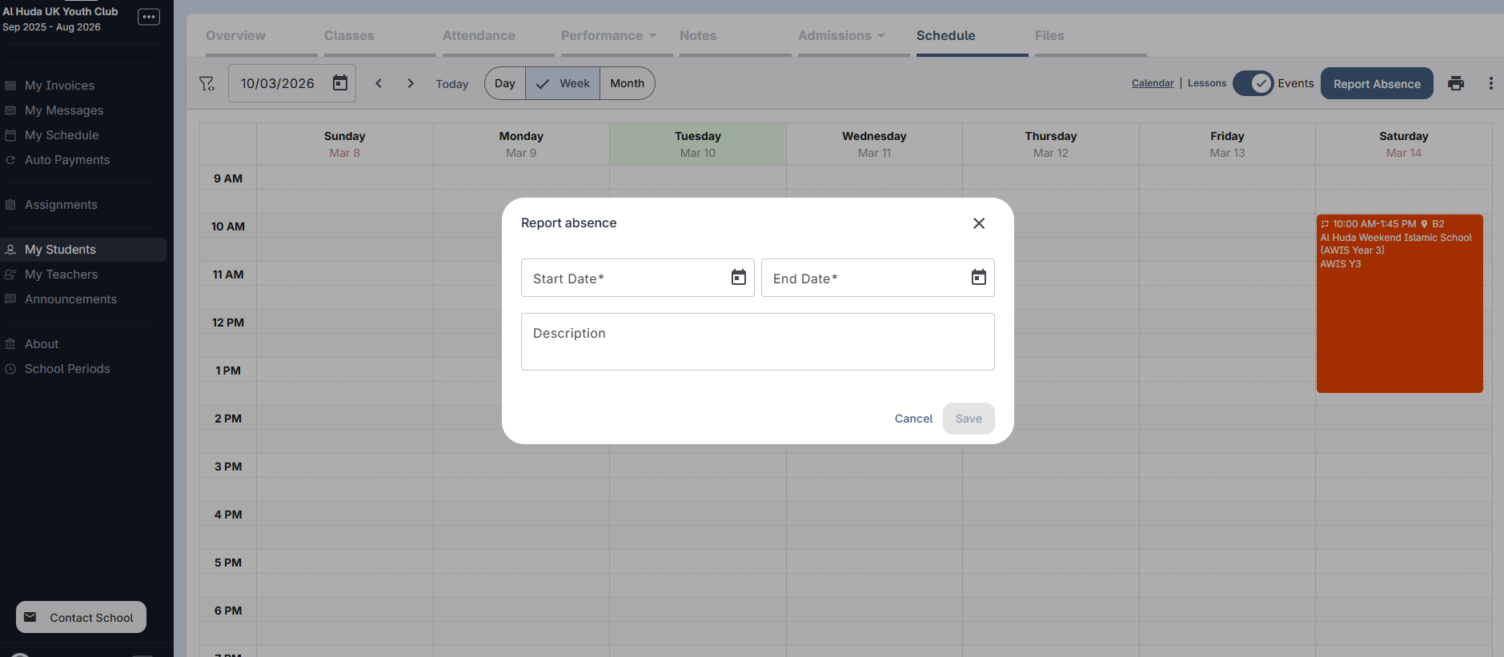Close the Report absence dialog
Image resolution: width=1504 pixels, height=657 pixels.
(x=978, y=223)
